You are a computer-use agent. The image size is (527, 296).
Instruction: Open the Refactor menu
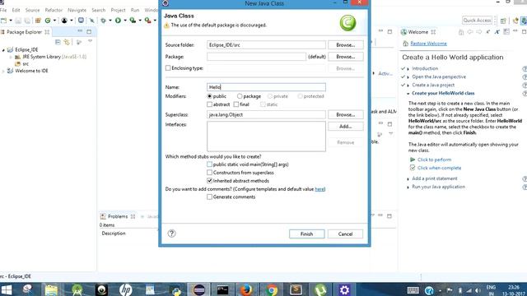click(x=54, y=10)
